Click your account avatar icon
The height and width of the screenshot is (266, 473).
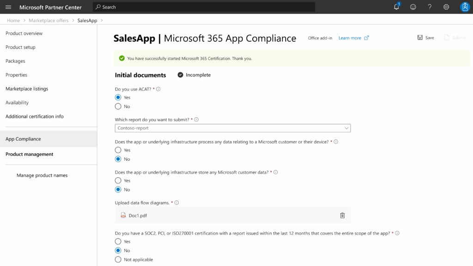[465, 7]
